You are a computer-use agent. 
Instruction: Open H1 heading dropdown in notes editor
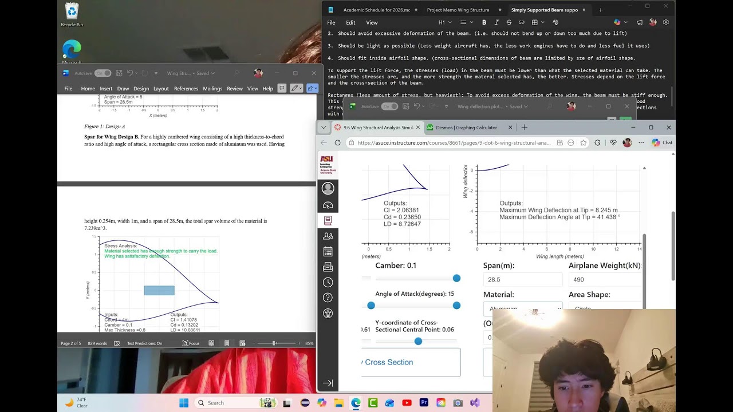pyautogui.click(x=445, y=22)
